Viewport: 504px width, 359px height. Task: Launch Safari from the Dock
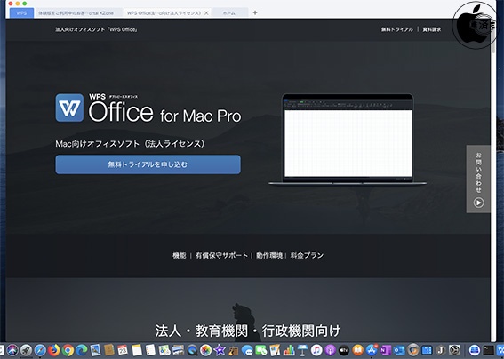coord(40,350)
